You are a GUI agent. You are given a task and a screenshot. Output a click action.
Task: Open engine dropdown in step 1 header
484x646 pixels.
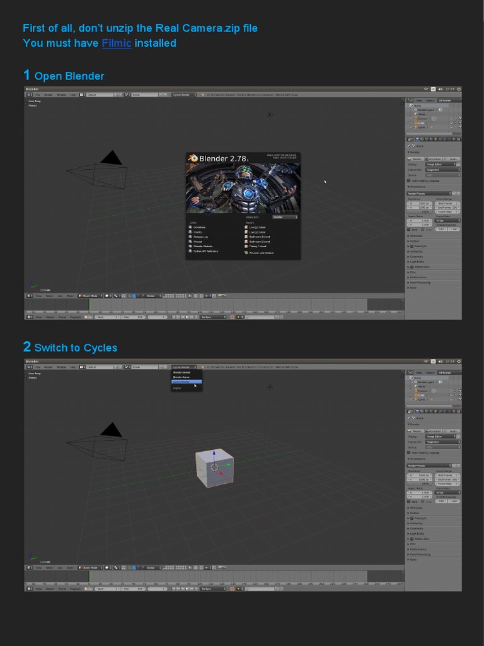pyautogui.click(x=185, y=95)
